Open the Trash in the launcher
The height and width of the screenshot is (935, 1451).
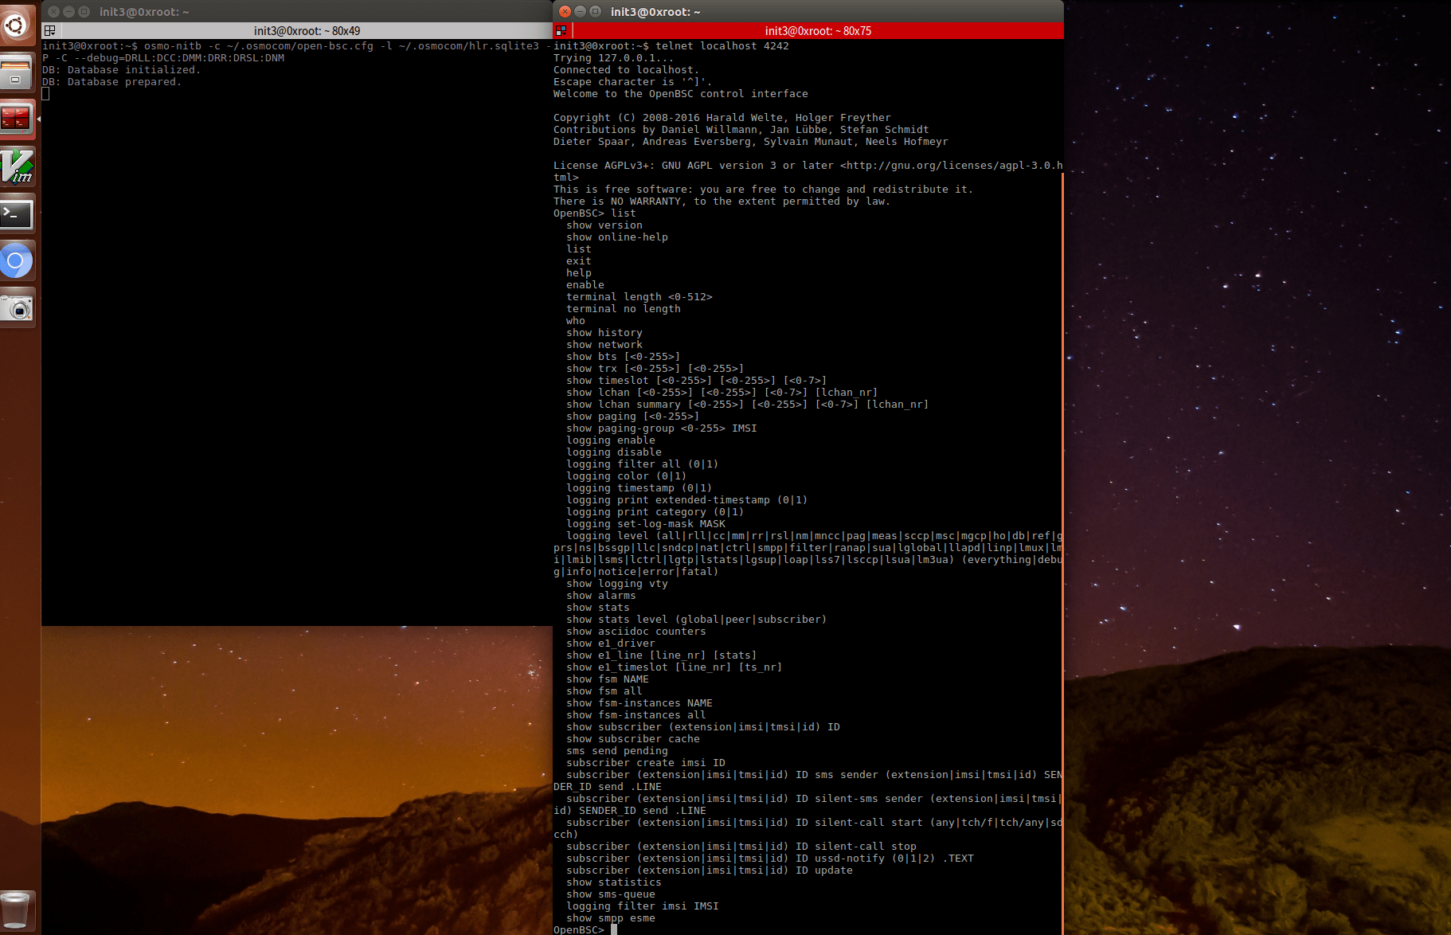tap(16, 910)
